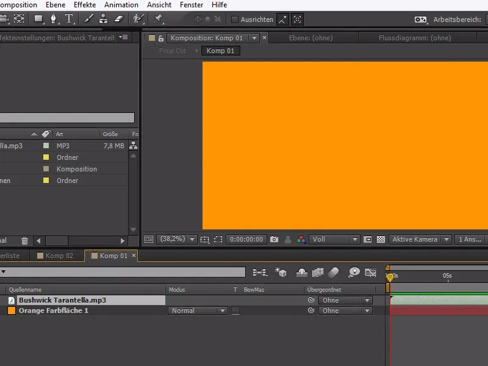
Task: Open the Voll resolution dropdown
Action: pyautogui.click(x=334, y=239)
